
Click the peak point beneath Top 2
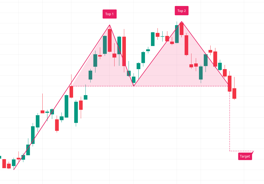(181, 22)
